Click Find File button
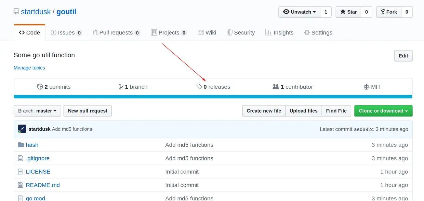This screenshot has width=424, height=201. click(336, 111)
